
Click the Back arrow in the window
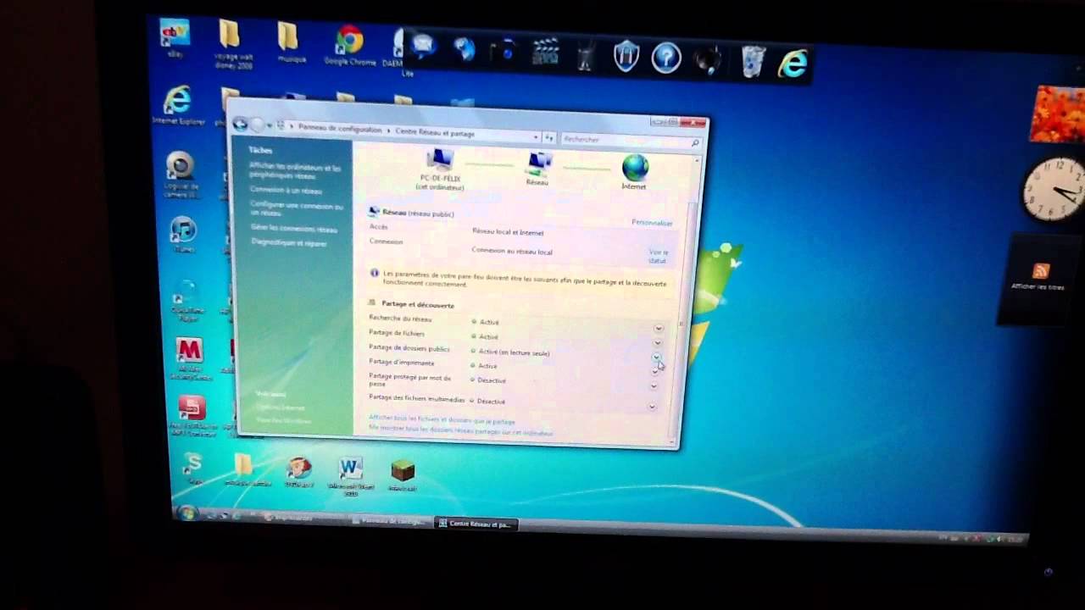coord(241,125)
